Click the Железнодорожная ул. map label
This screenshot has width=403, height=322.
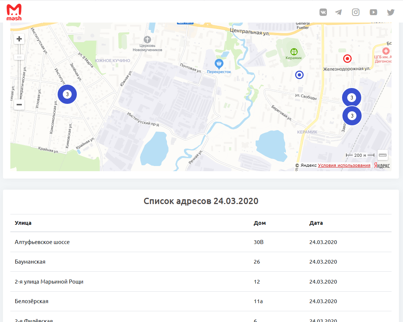346,69
